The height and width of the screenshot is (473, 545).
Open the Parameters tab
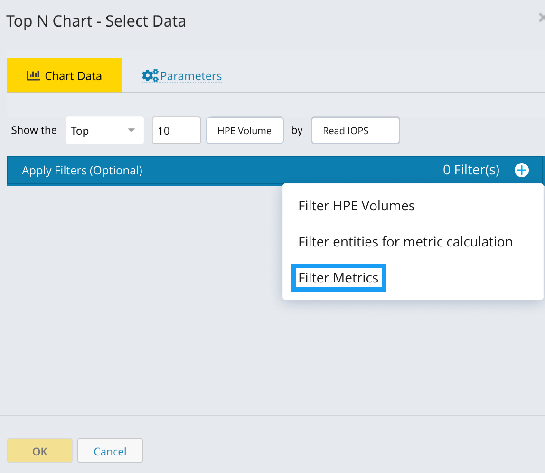[182, 76]
